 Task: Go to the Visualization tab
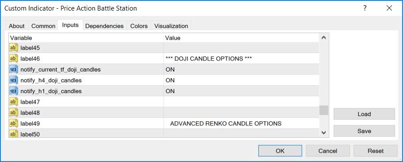171,26
